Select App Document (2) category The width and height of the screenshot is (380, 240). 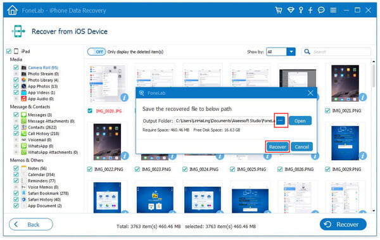pos(44,206)
